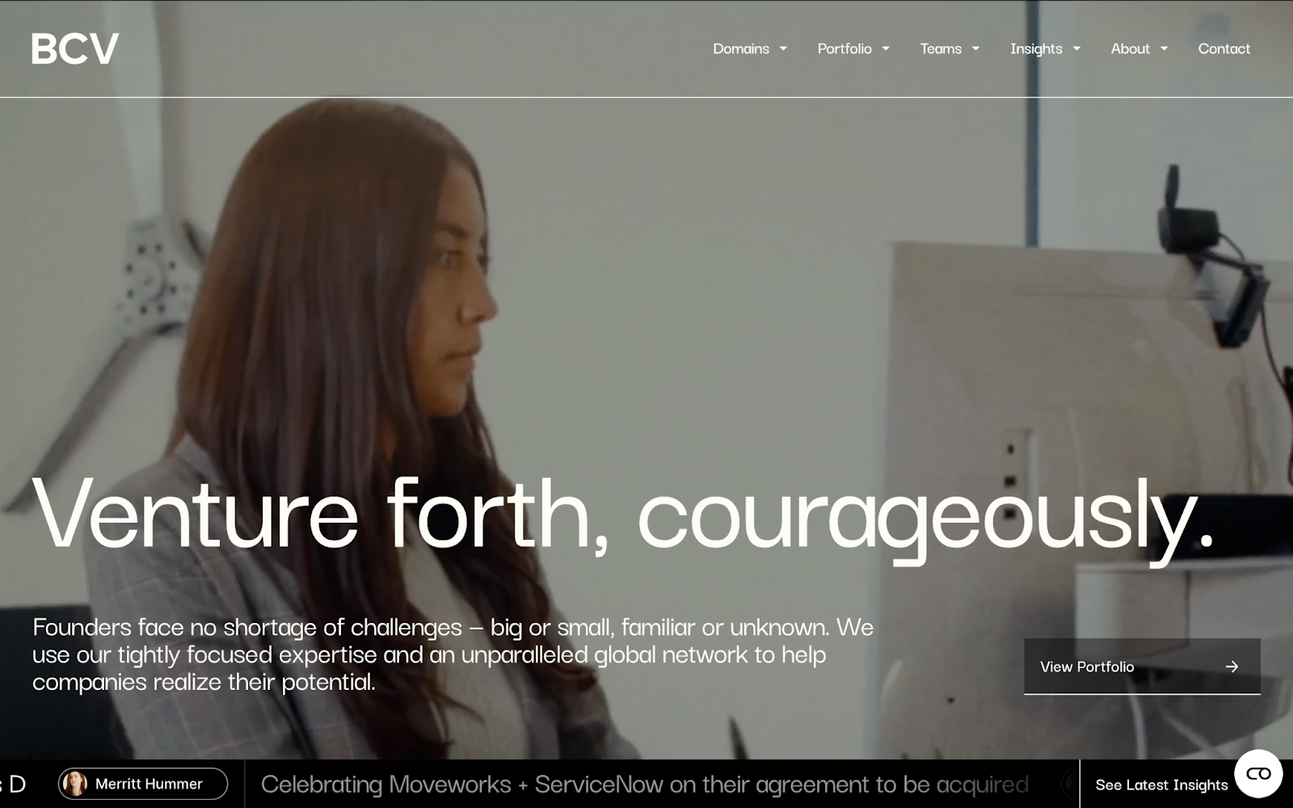Open the Moveworks ServiceNow news headline
The width and height of the screenshot is (1293, 808).
(644, 784)
